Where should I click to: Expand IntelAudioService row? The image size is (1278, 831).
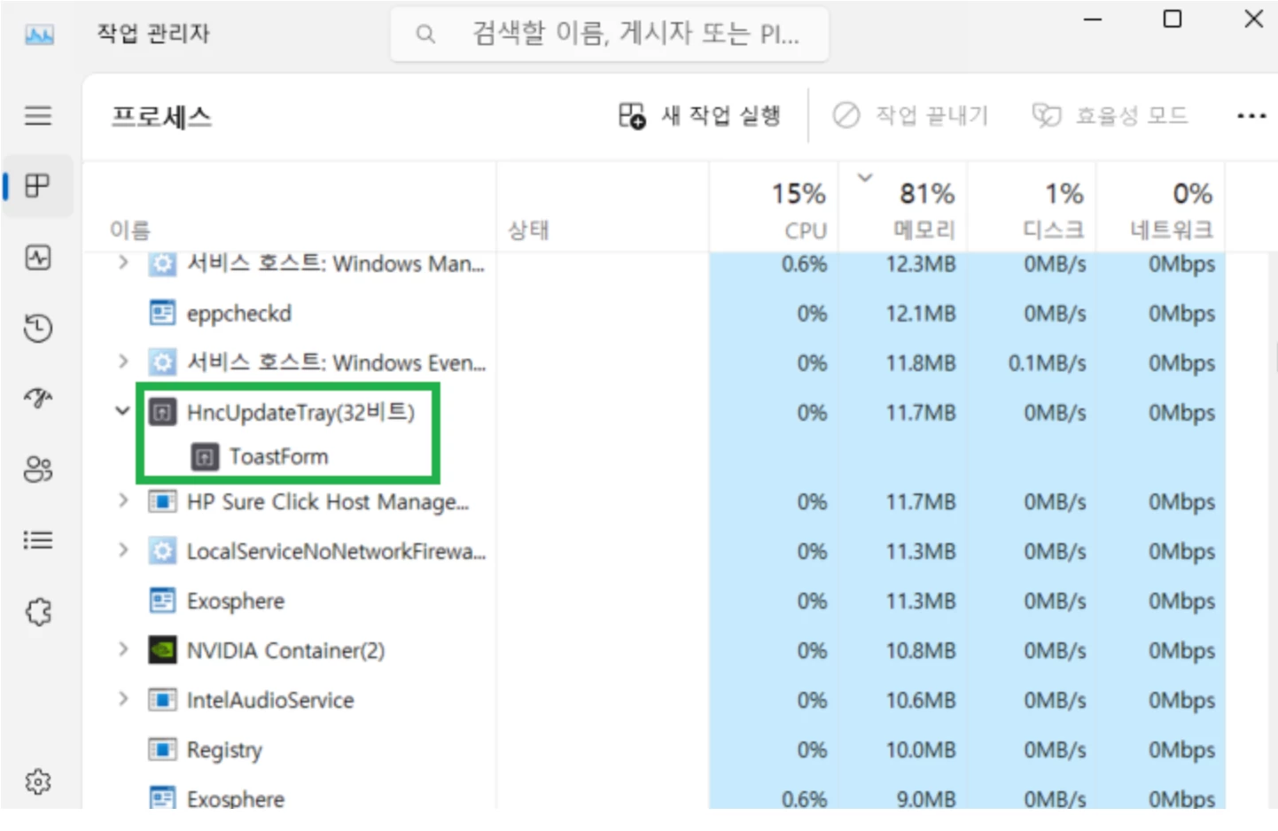pyautogui.click(x=123, y=699)
